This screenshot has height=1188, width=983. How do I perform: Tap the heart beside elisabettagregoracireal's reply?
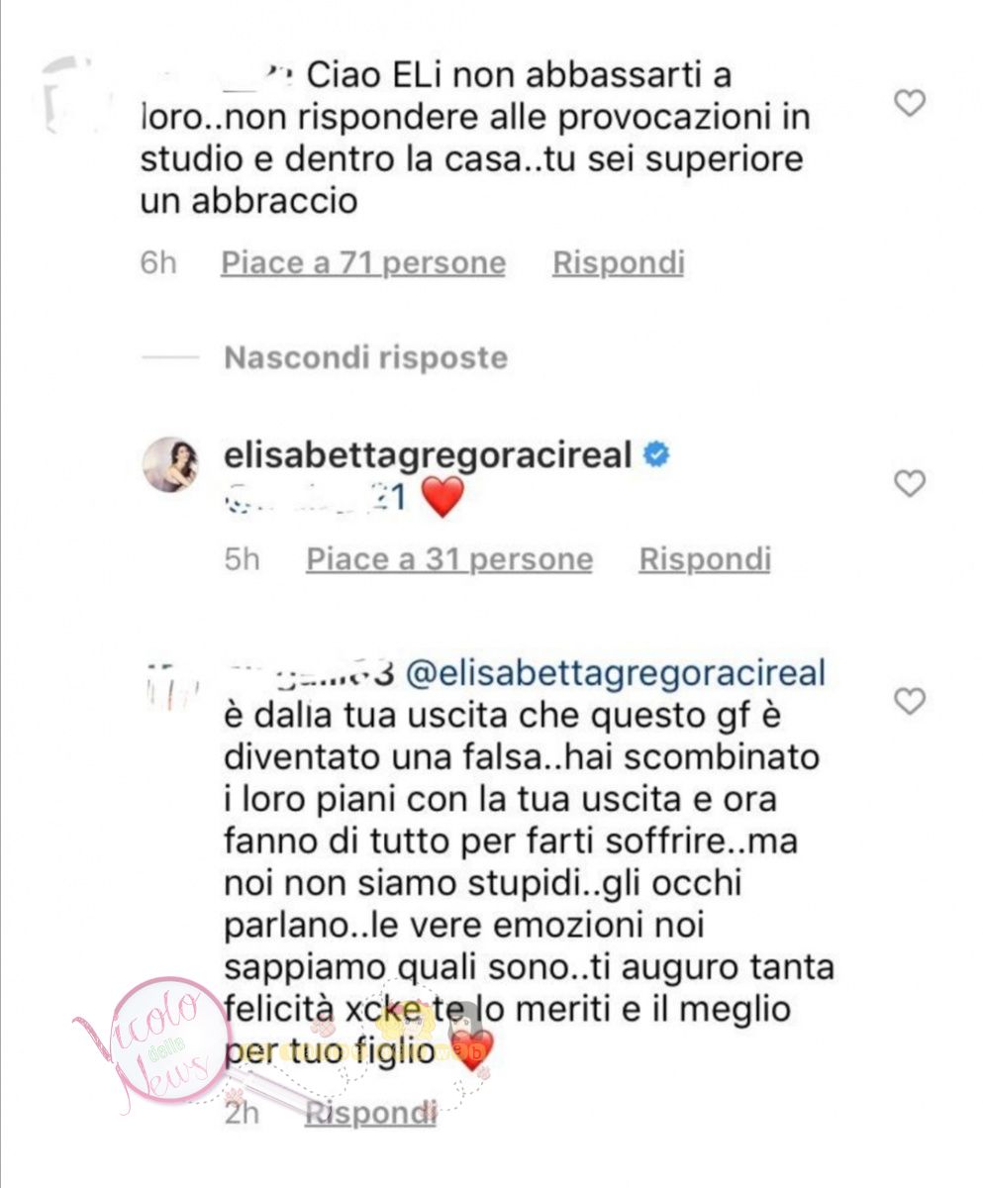(909, 483)
